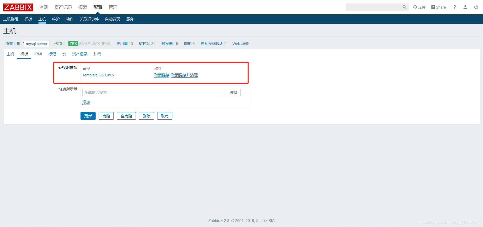The width and height of the screenshot is (483, 227).
Task: Open the Zabbix SIA footer link
Action: click(x=265, y=221)
